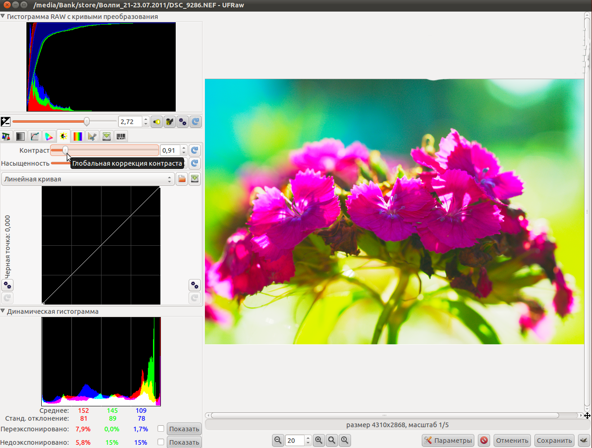The image size is (592, 448).
Task: Toggle highlight restoration lightbulb button
Action: coord(157,122)
